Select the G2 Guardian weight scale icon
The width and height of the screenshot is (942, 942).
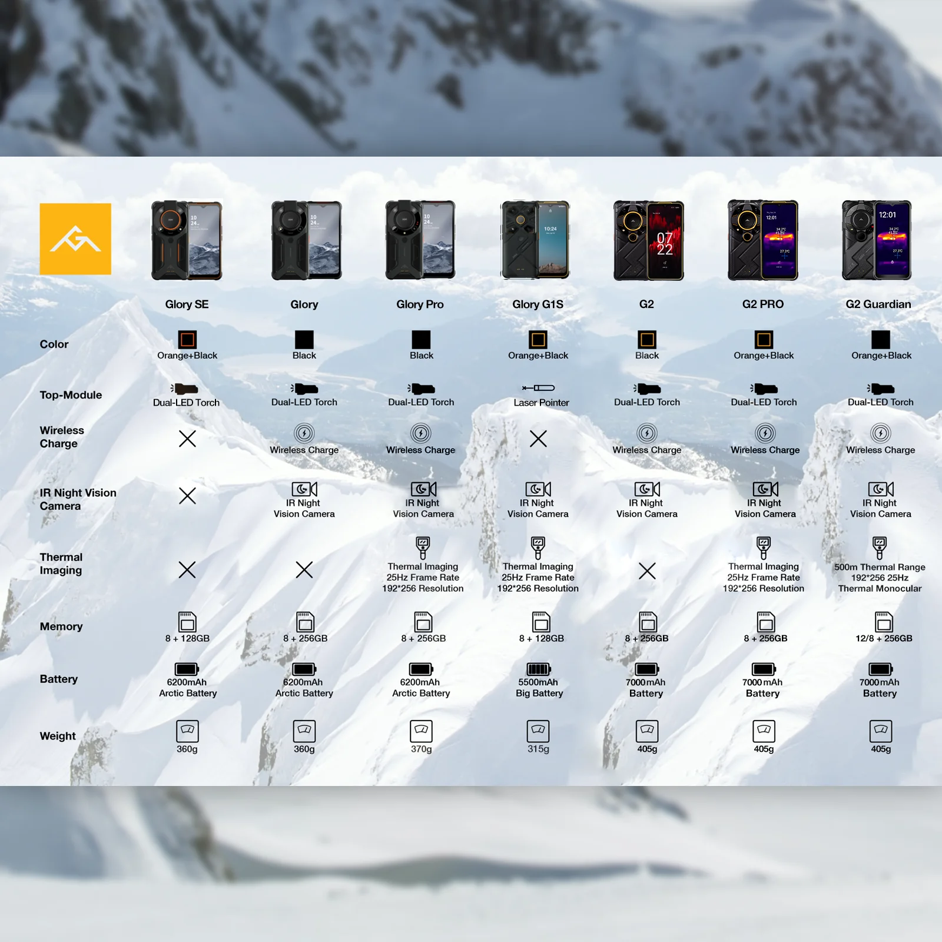(x=881, y=731)
